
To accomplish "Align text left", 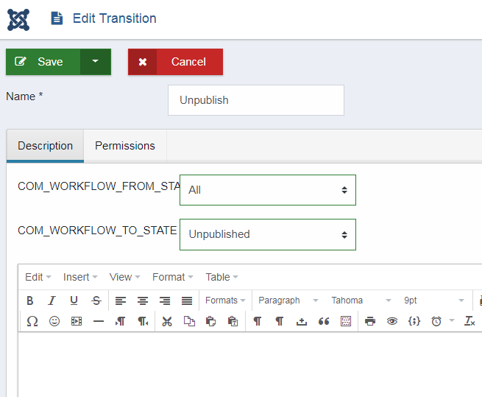I will (x=121, y=301).
